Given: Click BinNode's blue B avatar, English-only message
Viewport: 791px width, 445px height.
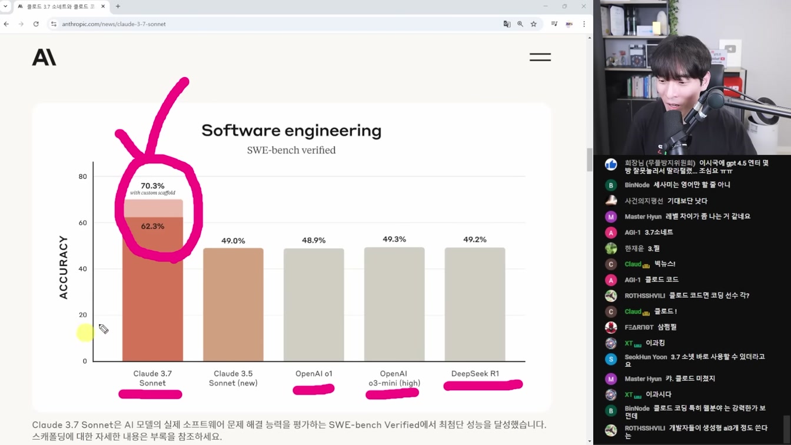Looking at the screenshot, I should 611,185.
